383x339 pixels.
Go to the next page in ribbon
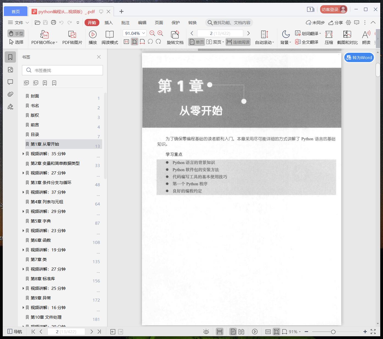click(x=248, y=33)
